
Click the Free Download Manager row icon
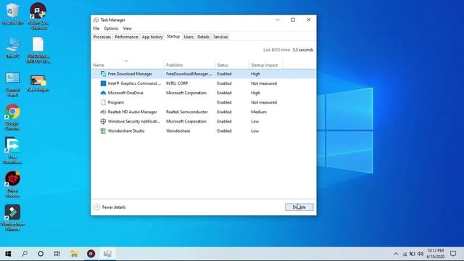coord(103,74)
